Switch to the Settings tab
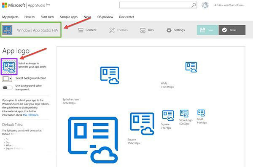253x167 pixels. 175,30
